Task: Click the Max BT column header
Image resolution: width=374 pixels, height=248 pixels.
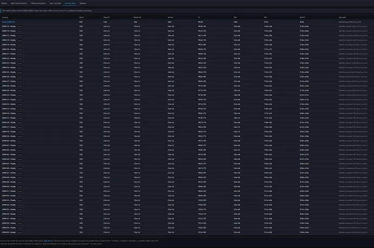Action: 302,17
